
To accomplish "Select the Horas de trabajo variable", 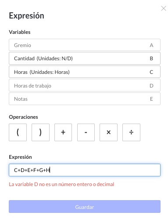I will [x=85, y=85].
